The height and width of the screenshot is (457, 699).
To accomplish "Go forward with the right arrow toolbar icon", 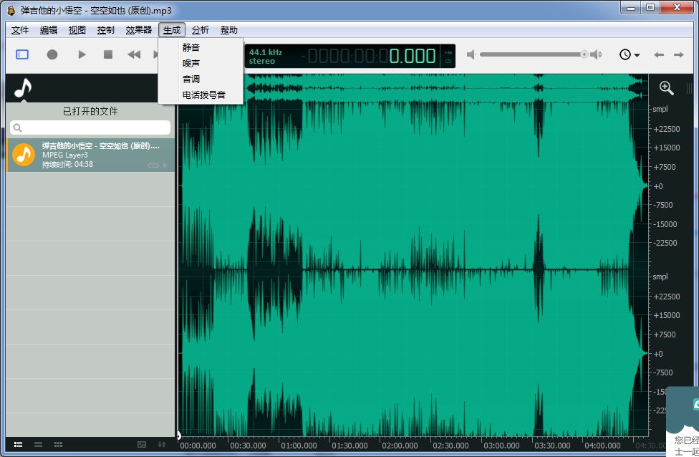I will pyautogui.click(x=678, y=55).
